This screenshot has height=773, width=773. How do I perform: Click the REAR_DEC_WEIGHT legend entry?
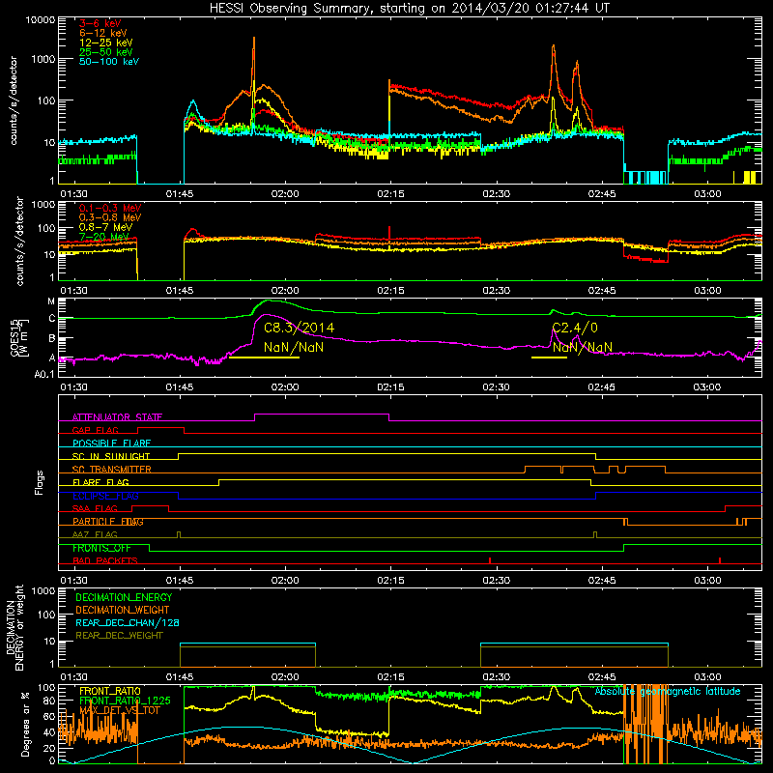119,636
